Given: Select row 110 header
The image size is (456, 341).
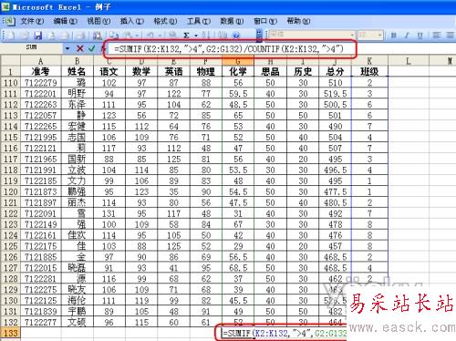Looking at the screenshot, I should (x=11, y=83).
